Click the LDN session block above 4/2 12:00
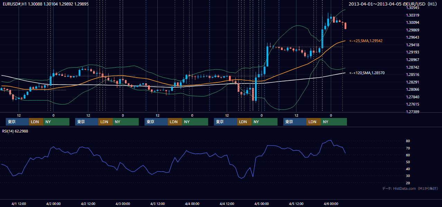This screenshot has height=207, width=442. [105, 122]
